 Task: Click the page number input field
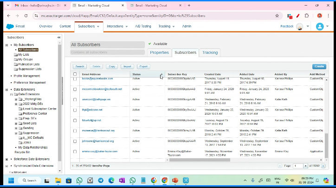(x=298, y=166)
